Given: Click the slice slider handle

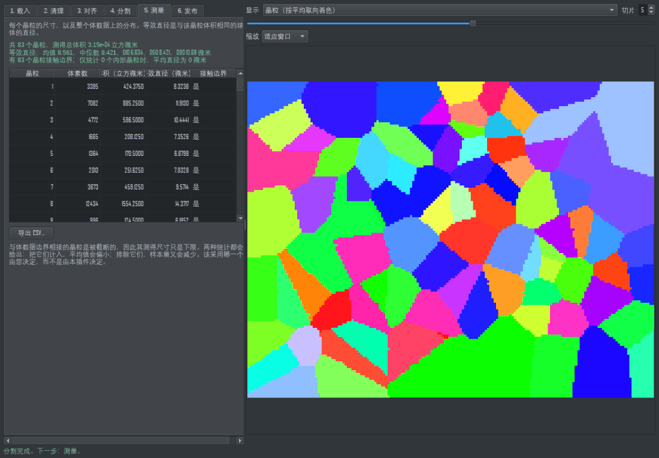Looking at the screenshot, I should tap(473, 23).
